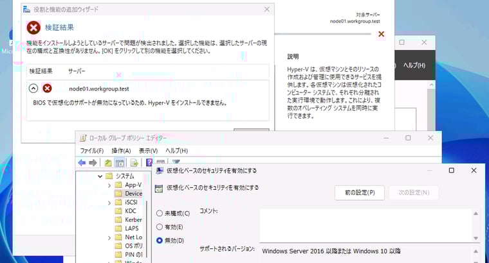Screen dimensions: 489x263
Task: Click the back arrow in Group Policy Editor toolbar
Action: point(82,162)
